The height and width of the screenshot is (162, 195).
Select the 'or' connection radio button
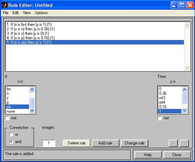click(11, 135)
